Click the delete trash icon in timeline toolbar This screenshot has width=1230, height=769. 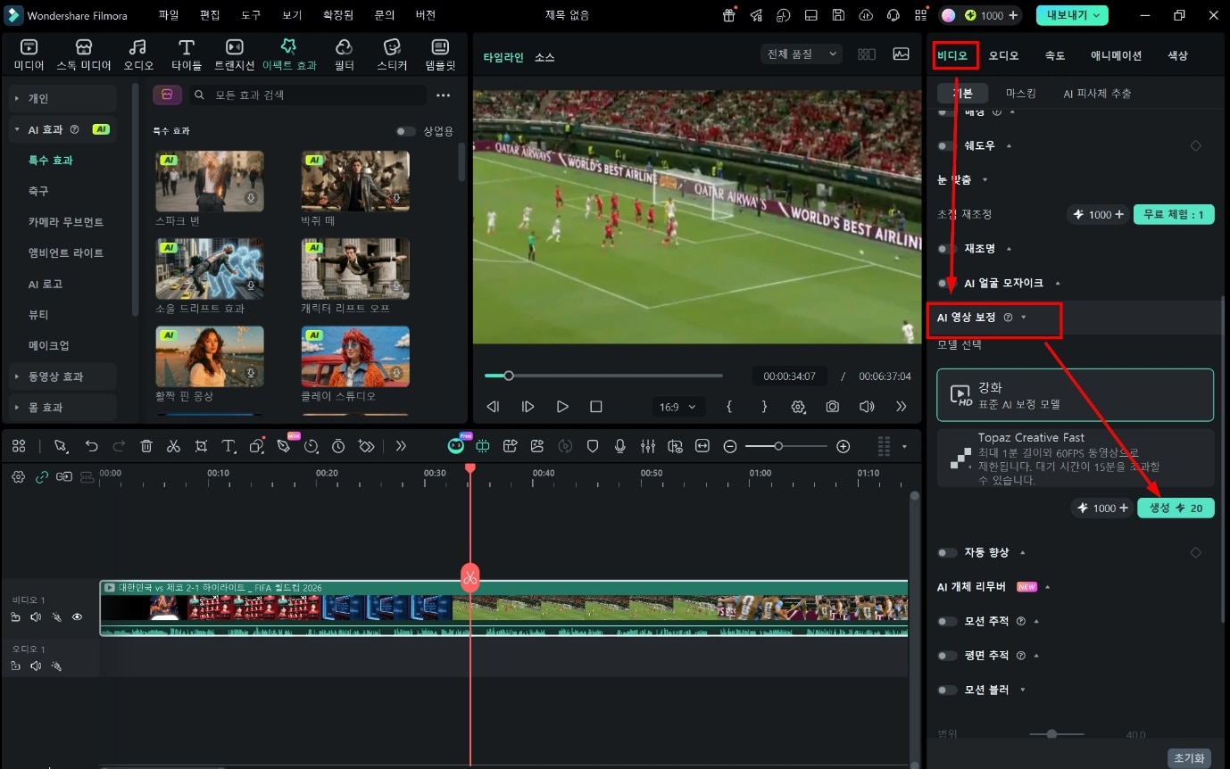tap(146, 446)
